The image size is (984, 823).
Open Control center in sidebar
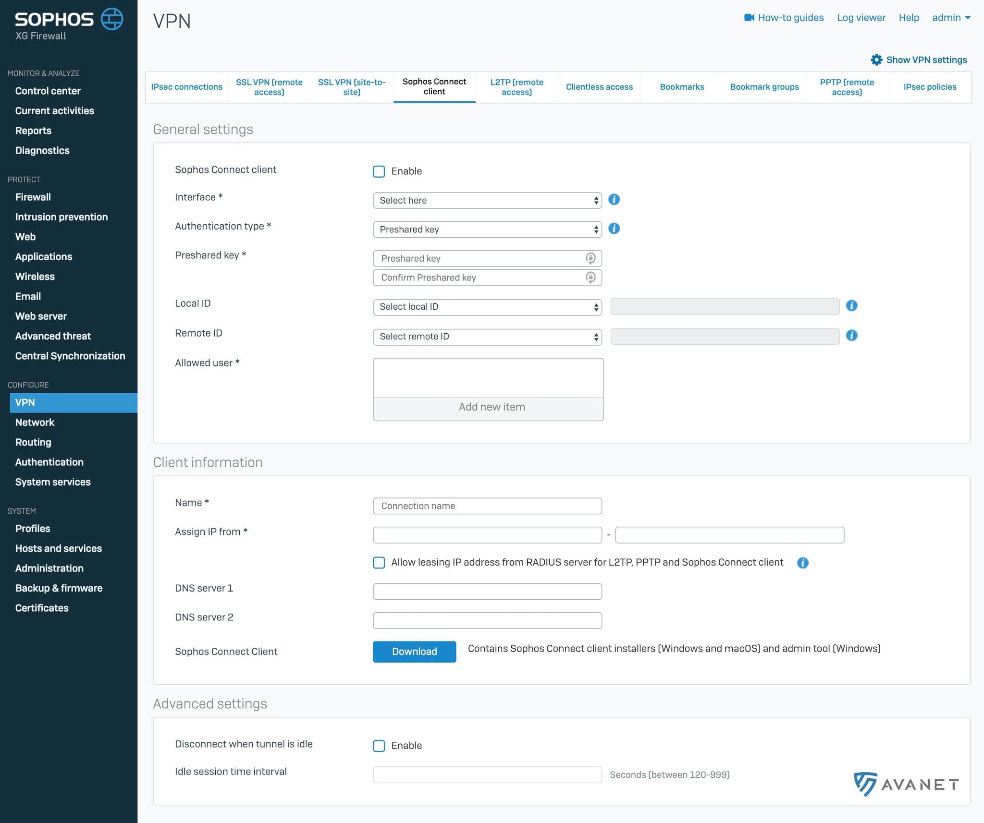[48, 91]
